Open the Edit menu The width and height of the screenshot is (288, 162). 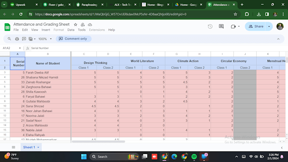point(25,30)
